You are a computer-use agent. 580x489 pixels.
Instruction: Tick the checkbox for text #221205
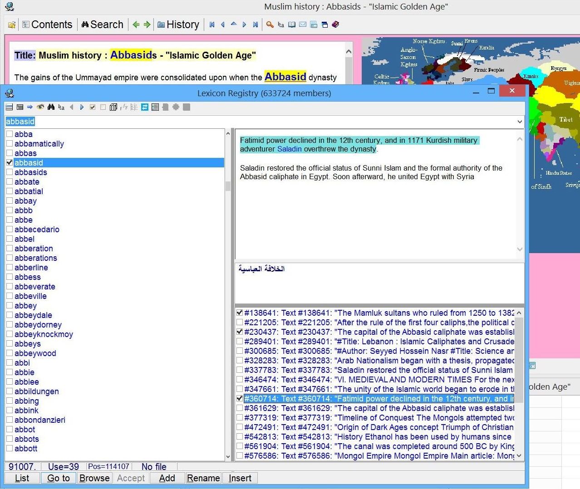[239, 323]
